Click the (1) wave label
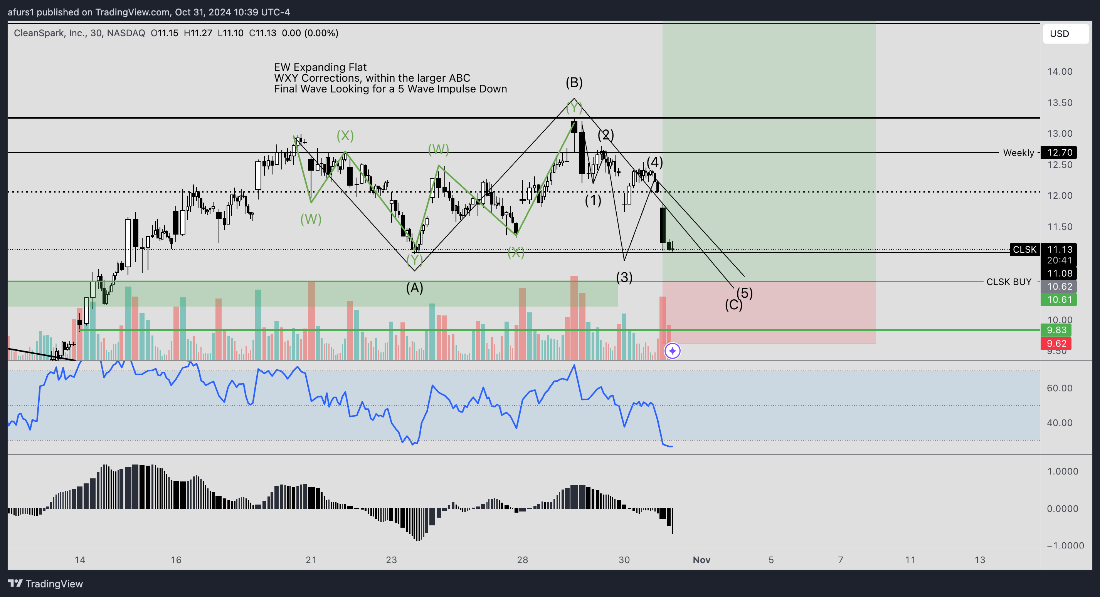1100x597 pixels. point(593,200)
